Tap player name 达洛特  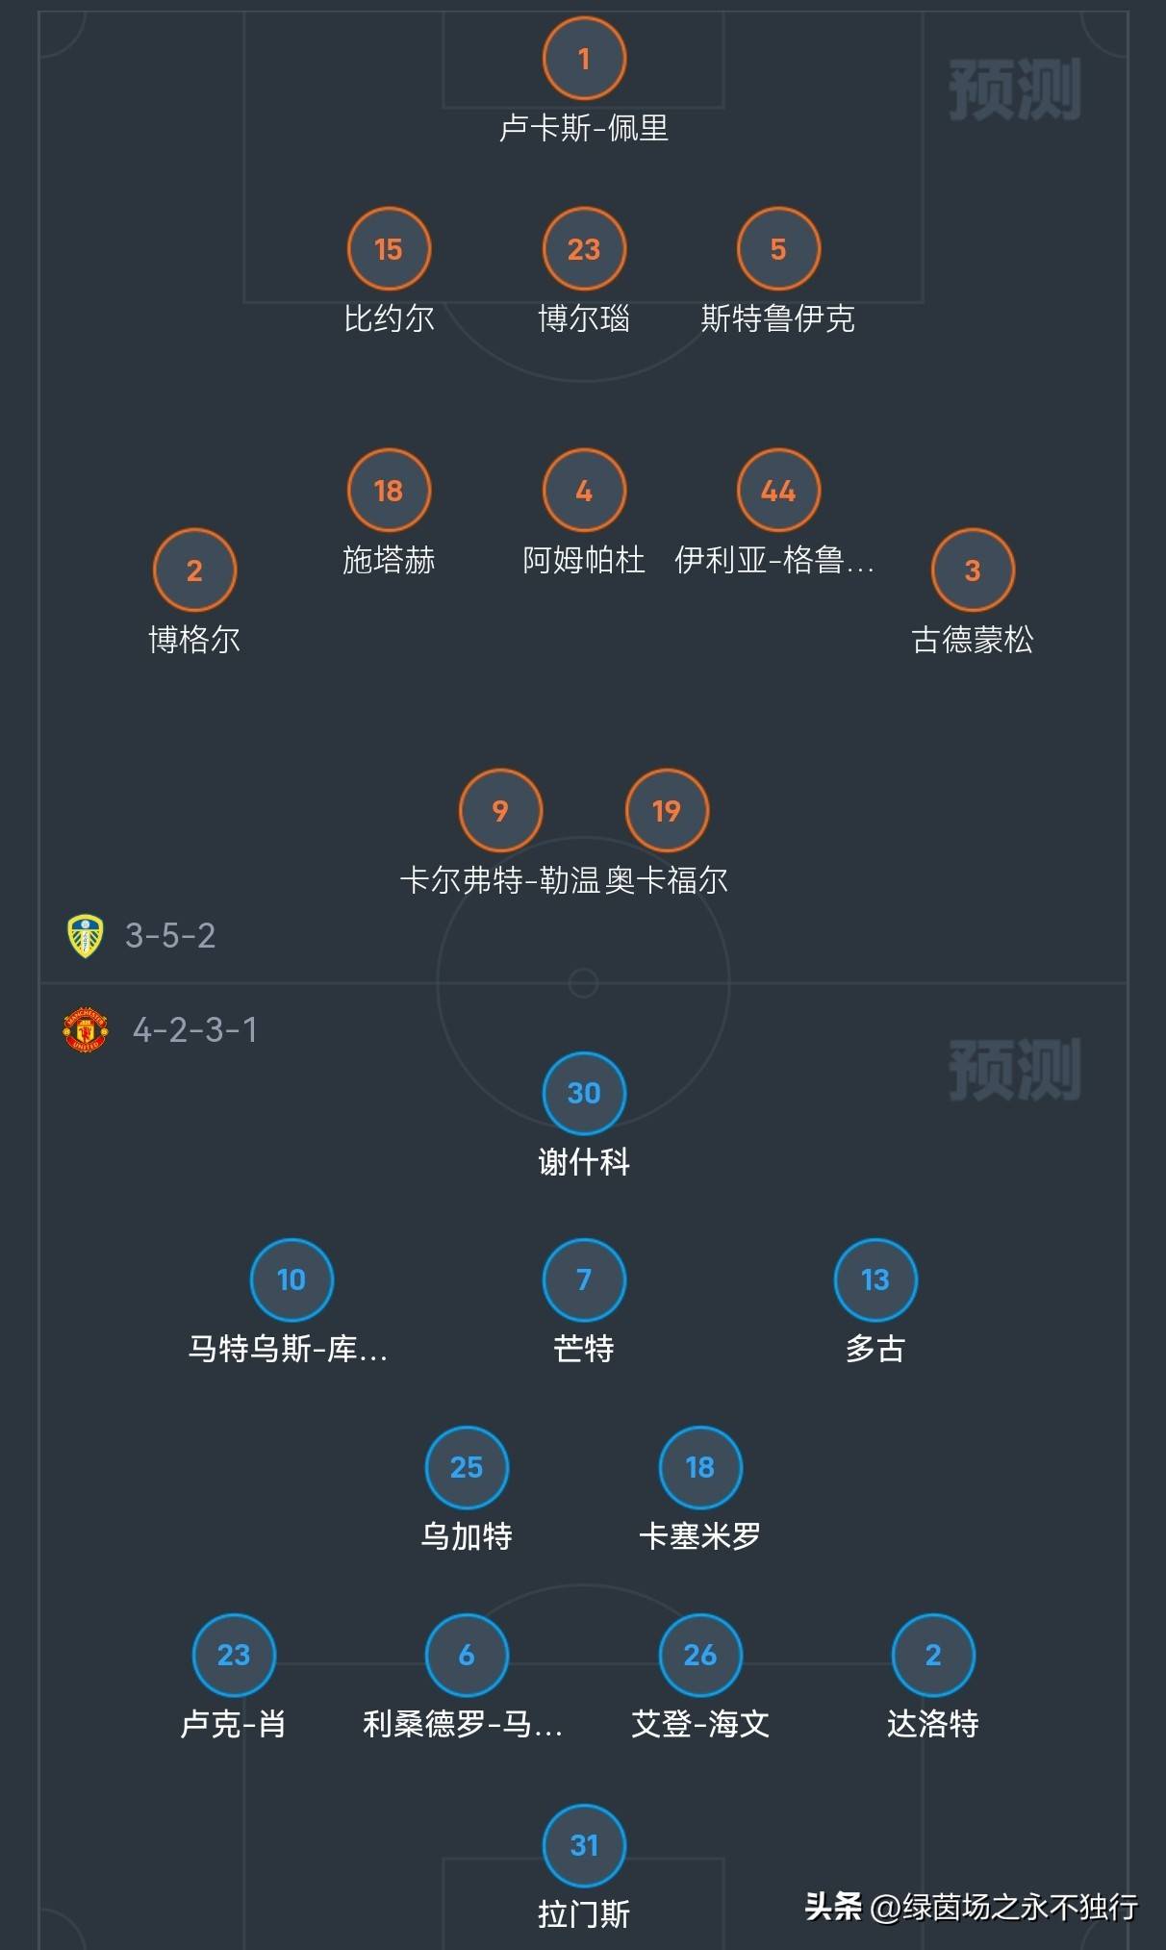[933, 1723]
